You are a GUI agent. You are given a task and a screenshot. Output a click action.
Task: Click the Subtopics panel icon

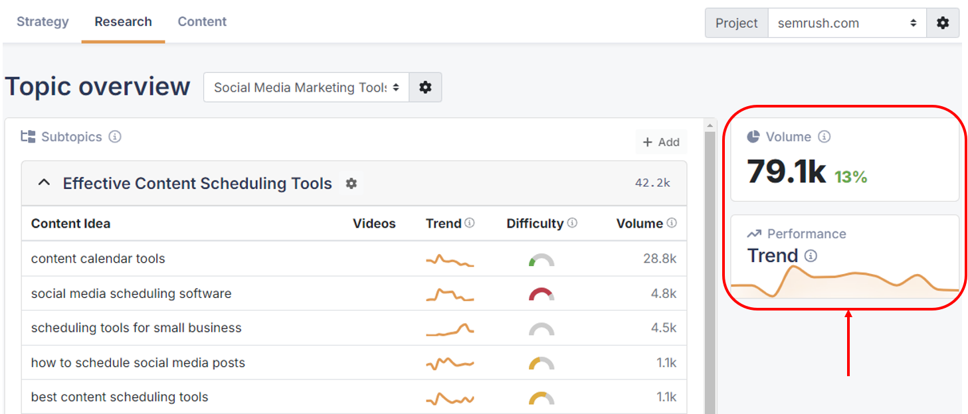pyautogui.click(x=28, y=137)
